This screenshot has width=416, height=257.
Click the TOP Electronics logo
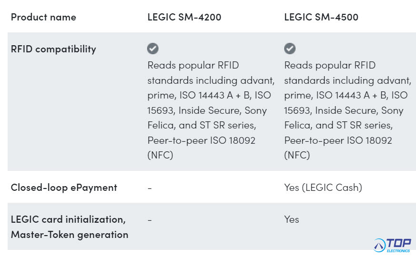[x=392, y=245]
